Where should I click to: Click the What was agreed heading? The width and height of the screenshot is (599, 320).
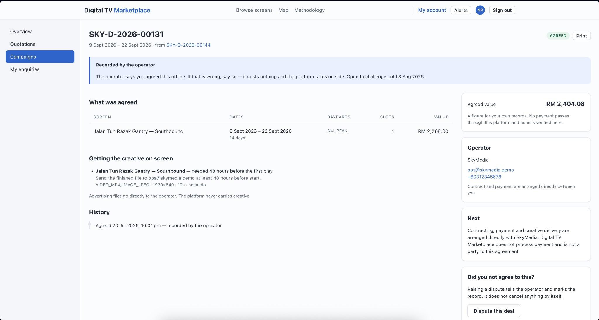[x=113, y=102]
